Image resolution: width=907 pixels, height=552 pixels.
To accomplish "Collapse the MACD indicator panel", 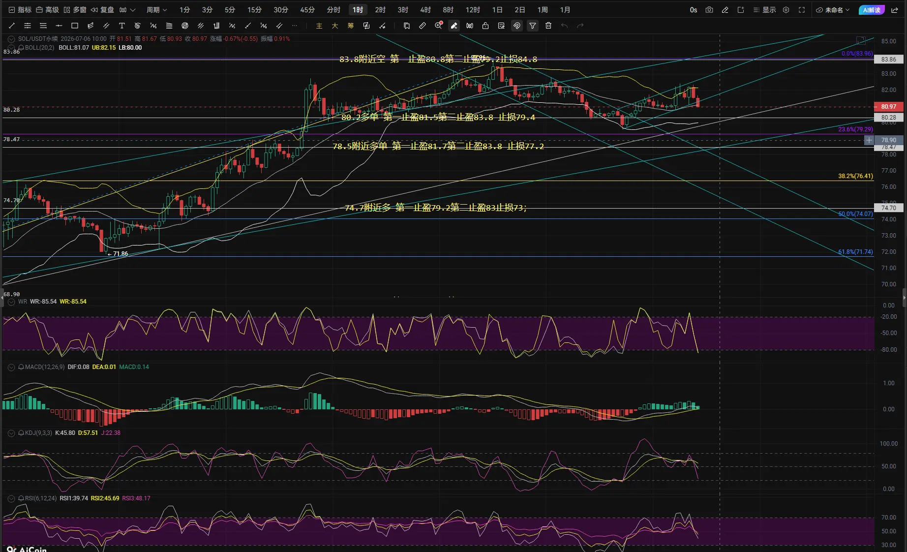I will (x=11, y=367).
